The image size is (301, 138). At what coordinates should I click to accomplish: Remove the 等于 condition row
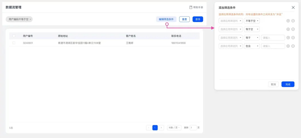pos(293,38)
